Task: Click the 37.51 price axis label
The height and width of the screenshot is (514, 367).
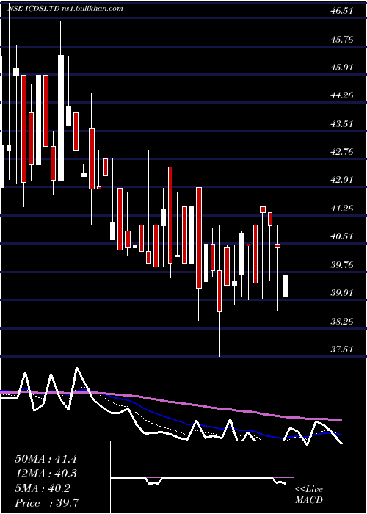Action: click(342, 349)
